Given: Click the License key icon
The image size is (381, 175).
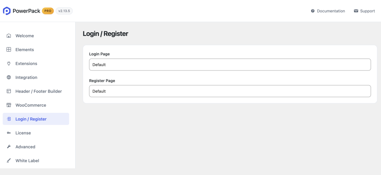Looking at the screenshot, I should point(9,133).
